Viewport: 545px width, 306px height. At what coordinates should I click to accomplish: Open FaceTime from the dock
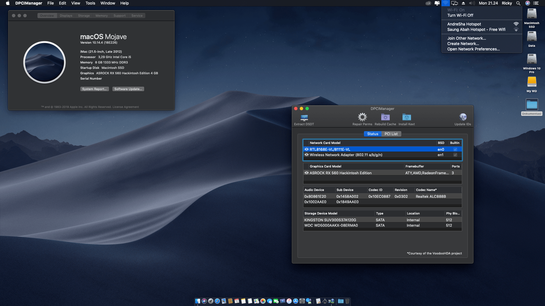coord(276,301)
